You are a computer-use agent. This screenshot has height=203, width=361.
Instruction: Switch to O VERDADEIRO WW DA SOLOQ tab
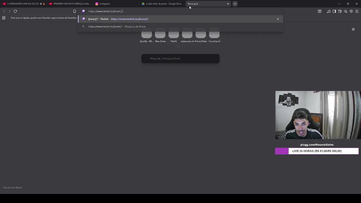tap(24, 4)
